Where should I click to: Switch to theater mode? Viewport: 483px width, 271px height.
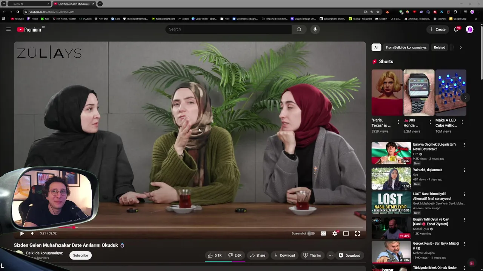coord(346,233)
